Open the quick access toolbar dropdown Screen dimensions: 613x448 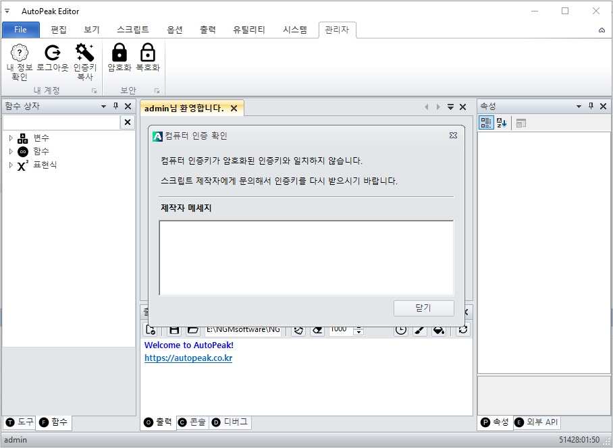click(x=7, y=11)
